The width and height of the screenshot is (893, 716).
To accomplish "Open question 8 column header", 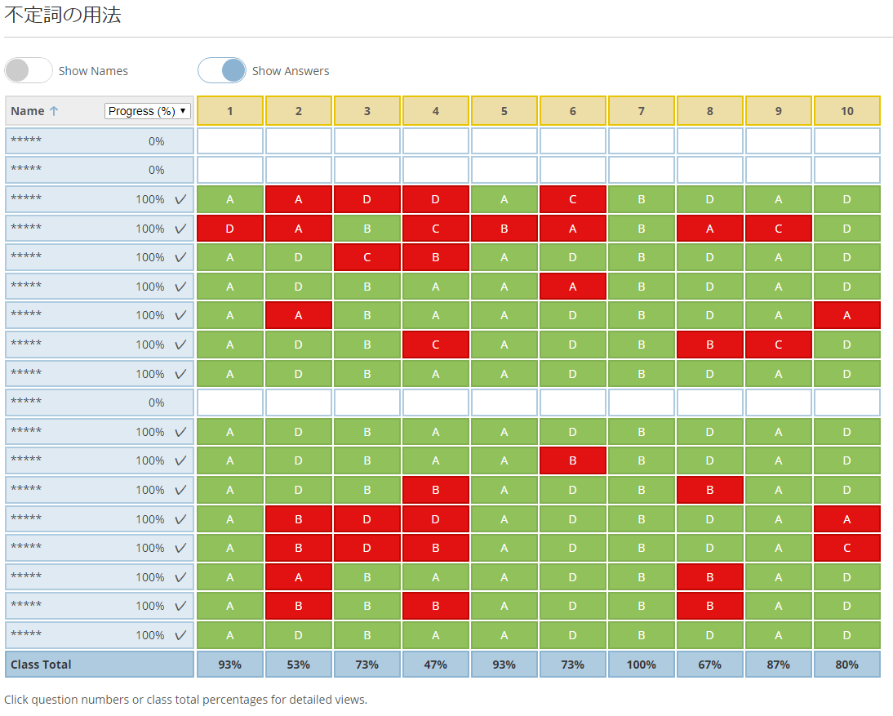I will click(709, 111).
